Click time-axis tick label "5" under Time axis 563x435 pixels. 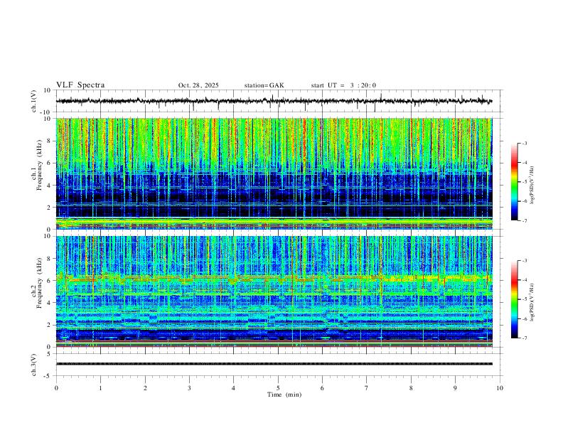coord(278,388)
